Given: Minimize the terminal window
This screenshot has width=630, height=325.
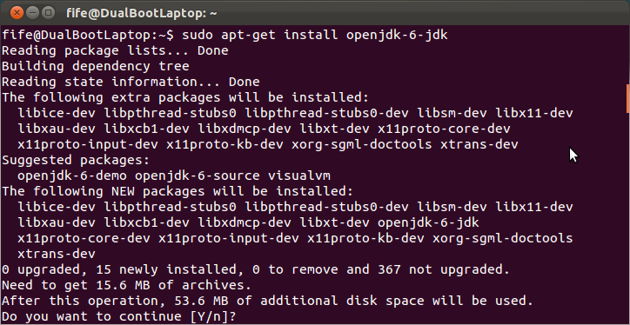Looking at the screenshot, I should pos(32,13).
